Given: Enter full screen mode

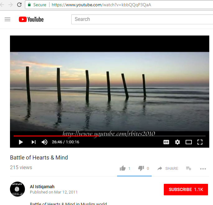Looking at the screenshot, I should point(200,142).
